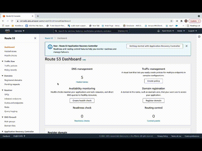This screenshot has height=151, width=202.
Task: Open the notifications bell icon
Action: pos(158,31)
